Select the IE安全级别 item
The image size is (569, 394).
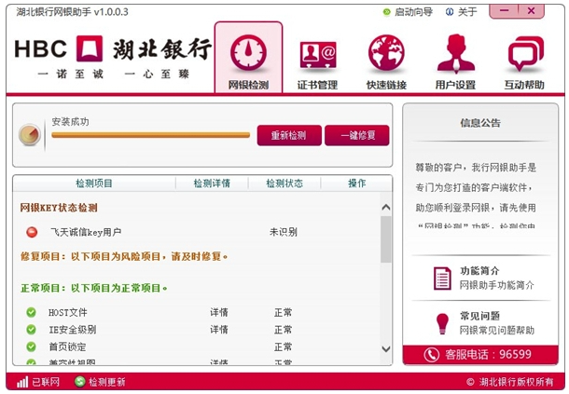click(73, 330)
